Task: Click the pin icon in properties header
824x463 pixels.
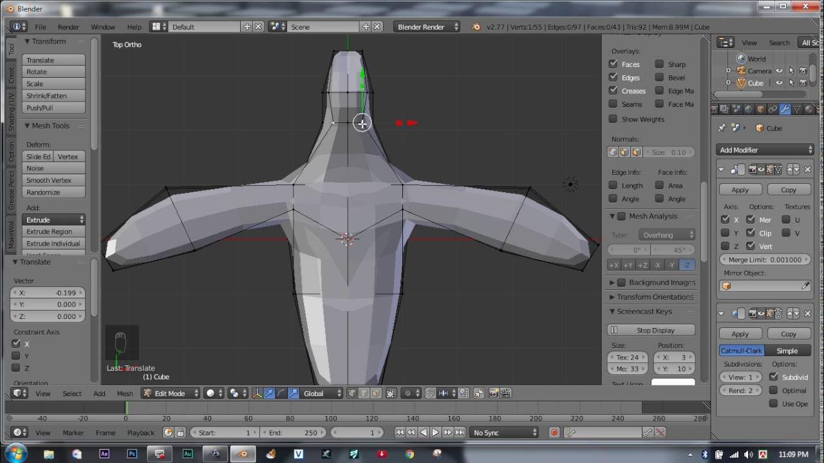Action: point(722,128)
